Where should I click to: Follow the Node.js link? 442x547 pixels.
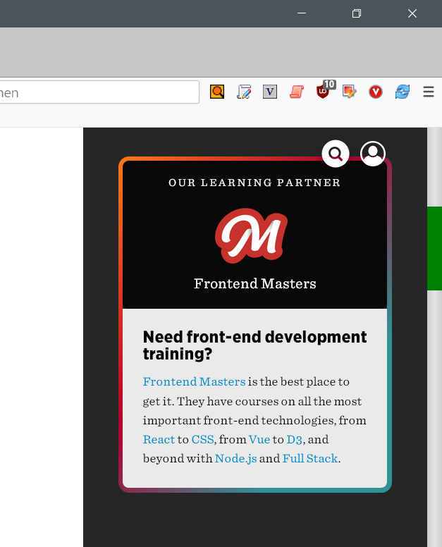(x=236, y=458)
